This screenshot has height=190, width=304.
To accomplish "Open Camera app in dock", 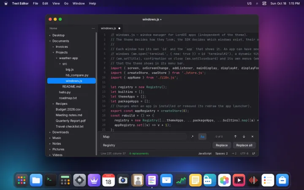I will 123,180.
